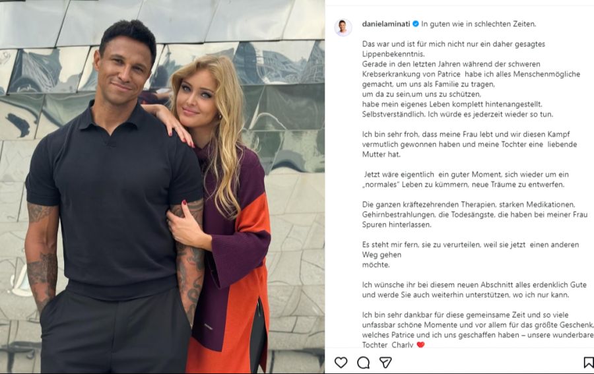Click the caption headline 'In guten wie in schlechten Zeiten.'

pos(478,24)
